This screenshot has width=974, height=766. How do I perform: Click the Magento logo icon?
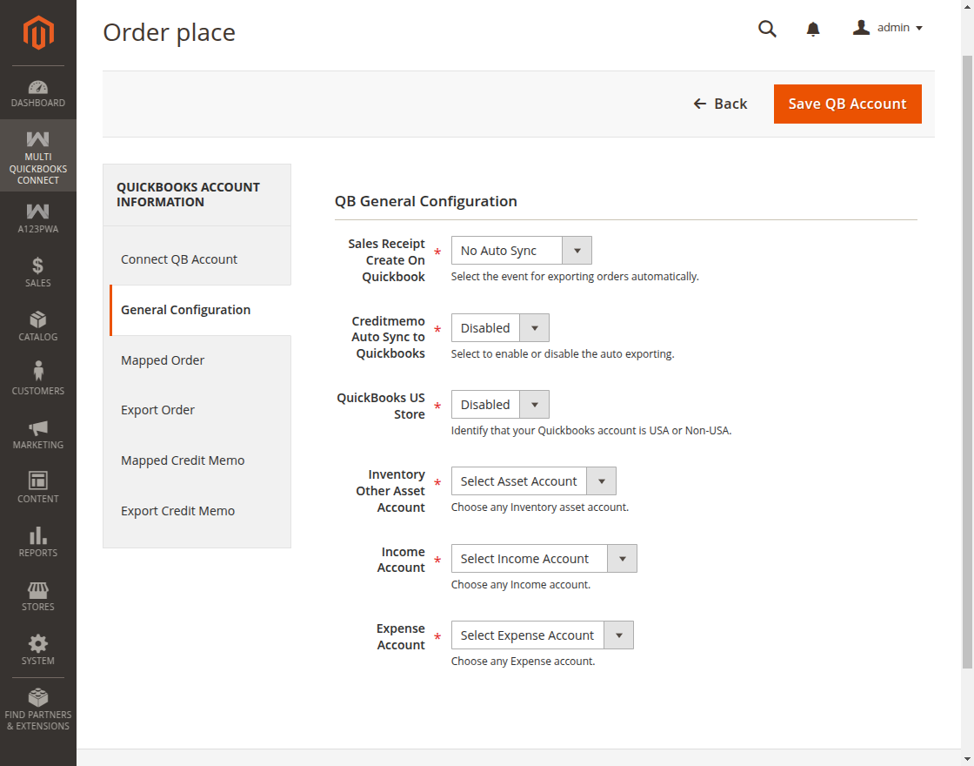point(38,33)
